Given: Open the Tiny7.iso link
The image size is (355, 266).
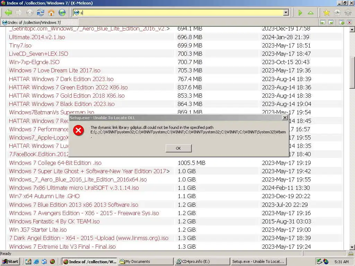Looking at the screenshot, I should [20, 45].
